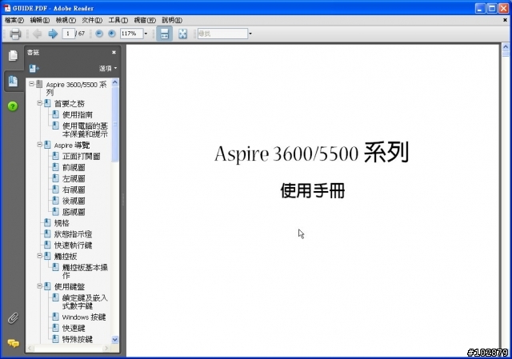This screenshot has height=359, width=512.
Task: Open the 選項 options dropdown
Action: click(x=108, y=69)
